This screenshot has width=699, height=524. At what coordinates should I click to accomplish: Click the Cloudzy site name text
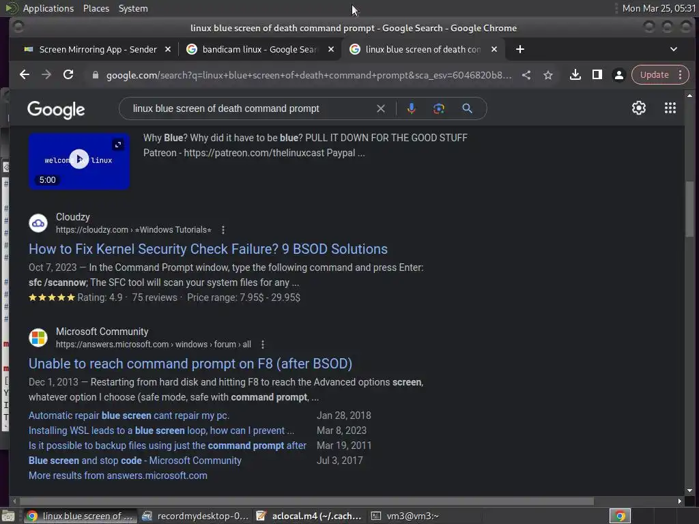coord(72,217)
